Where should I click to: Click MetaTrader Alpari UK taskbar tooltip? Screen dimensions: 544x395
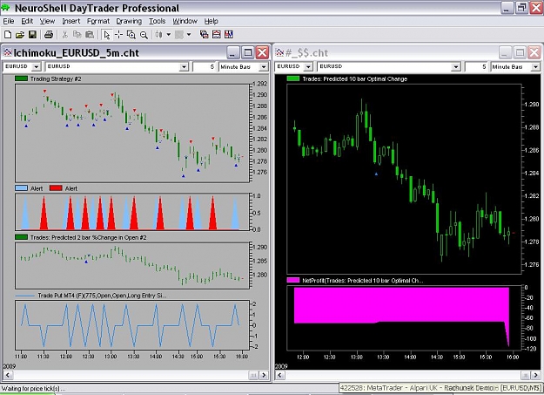click(440, 388)
